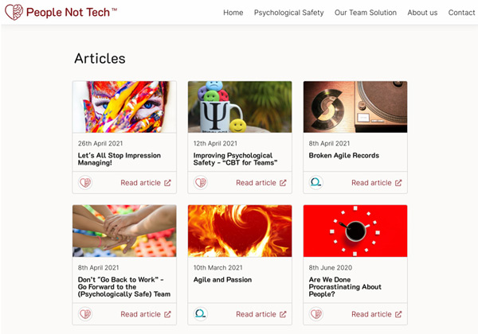Go to Psychological Safety page

tap(288, 13)
